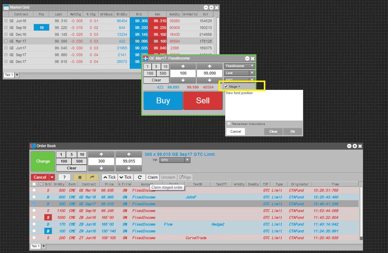Decrease Order Book quantity 300 down arrow
This screenshot has height=253, width=388.
[101, 168]
